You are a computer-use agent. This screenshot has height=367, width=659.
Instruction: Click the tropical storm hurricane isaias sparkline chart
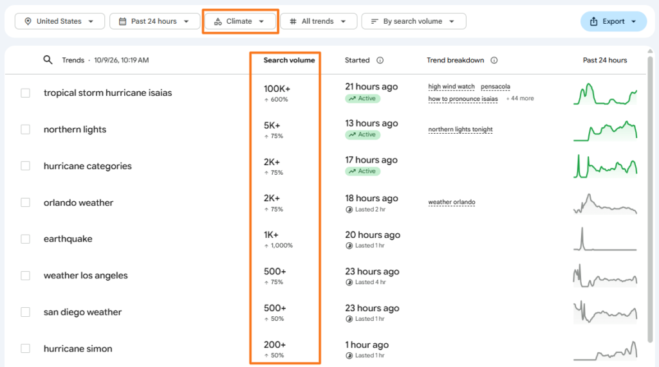click(x=605, y=94)
